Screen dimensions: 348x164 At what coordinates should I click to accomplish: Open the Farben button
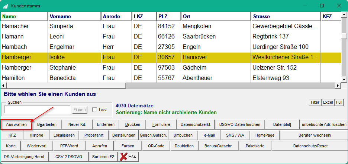coord(128,146)
